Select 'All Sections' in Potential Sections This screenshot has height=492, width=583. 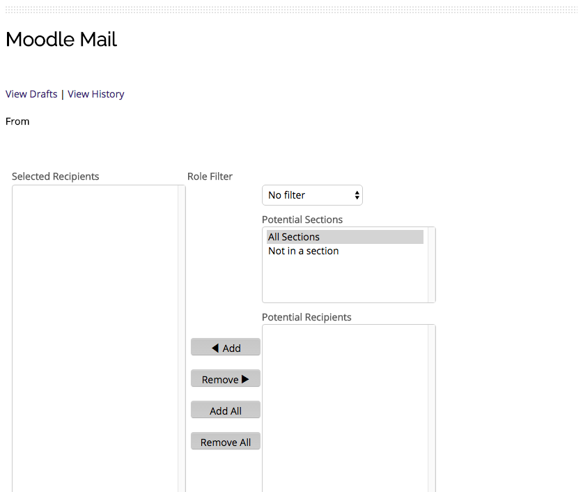pos(345,237)
